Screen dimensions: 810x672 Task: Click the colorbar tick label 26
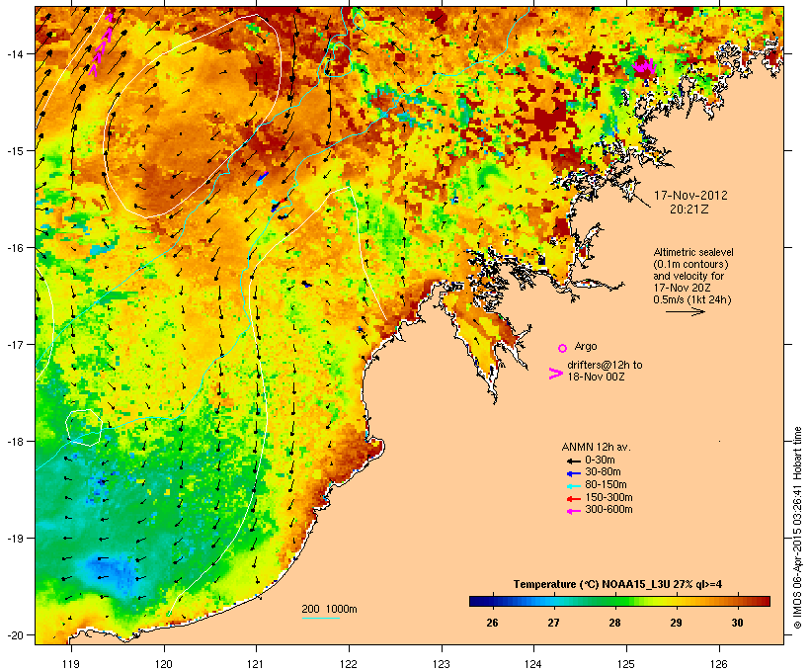pos(492,623)
